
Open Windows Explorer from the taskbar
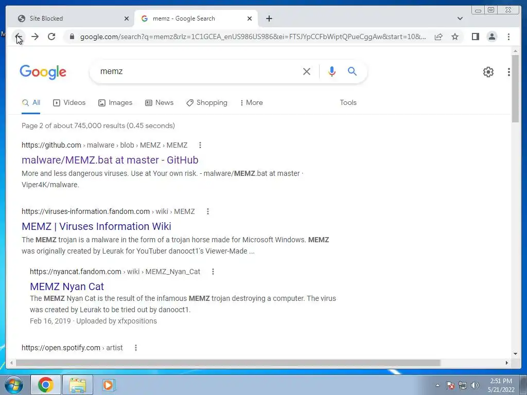click(78, 385)
